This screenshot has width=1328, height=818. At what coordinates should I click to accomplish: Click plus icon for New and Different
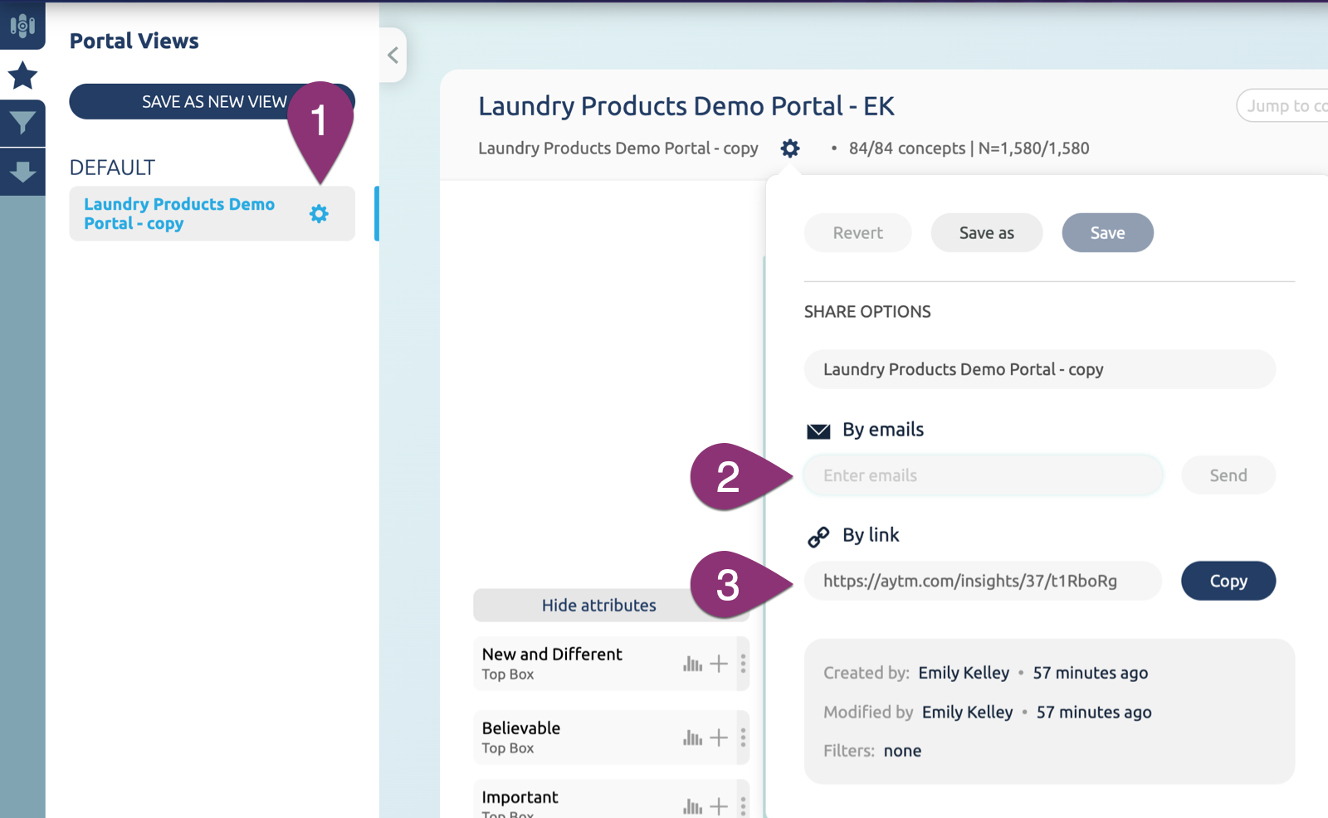pyautogui.click(x=719, y=664)
